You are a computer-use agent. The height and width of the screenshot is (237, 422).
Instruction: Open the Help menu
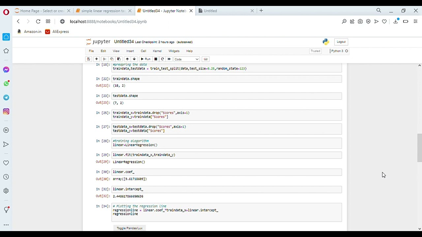pyautogui.click(x=189, y=51)
